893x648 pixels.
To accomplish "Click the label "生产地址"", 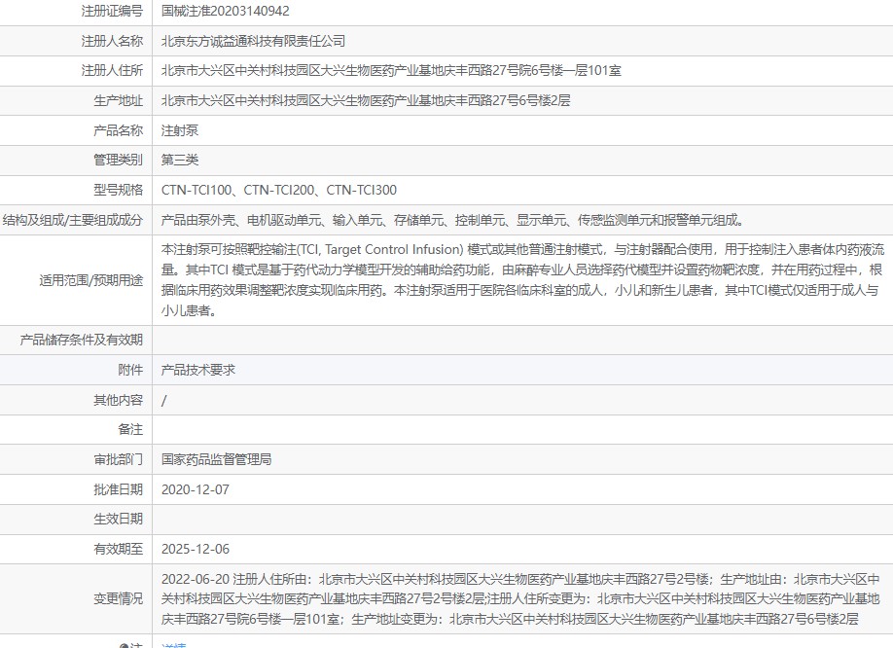I will [x=119, y=101].
